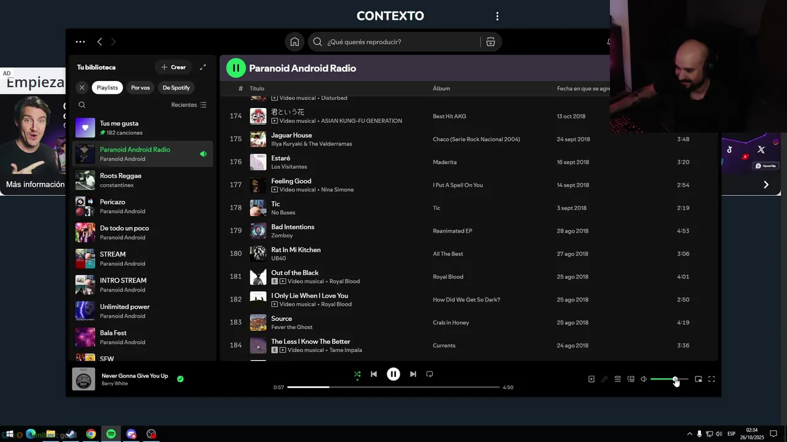
Task: Open Bala Fest playlist
Action: (143, 337)
